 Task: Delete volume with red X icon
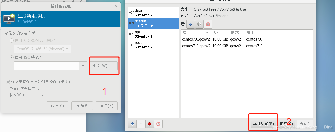[x=208, y=24]
